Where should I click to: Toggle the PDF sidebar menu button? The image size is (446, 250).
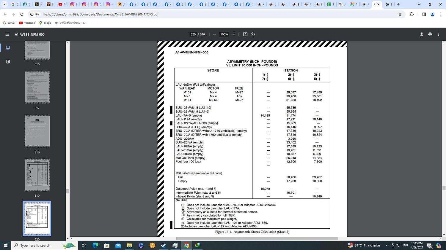point(7,34)
